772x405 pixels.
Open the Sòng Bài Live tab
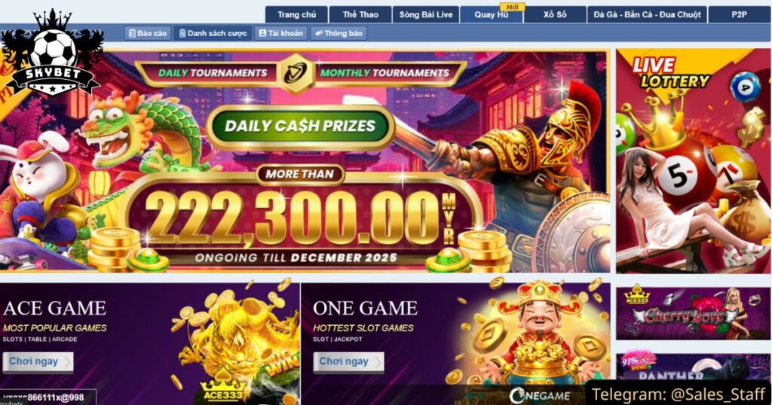426,15
